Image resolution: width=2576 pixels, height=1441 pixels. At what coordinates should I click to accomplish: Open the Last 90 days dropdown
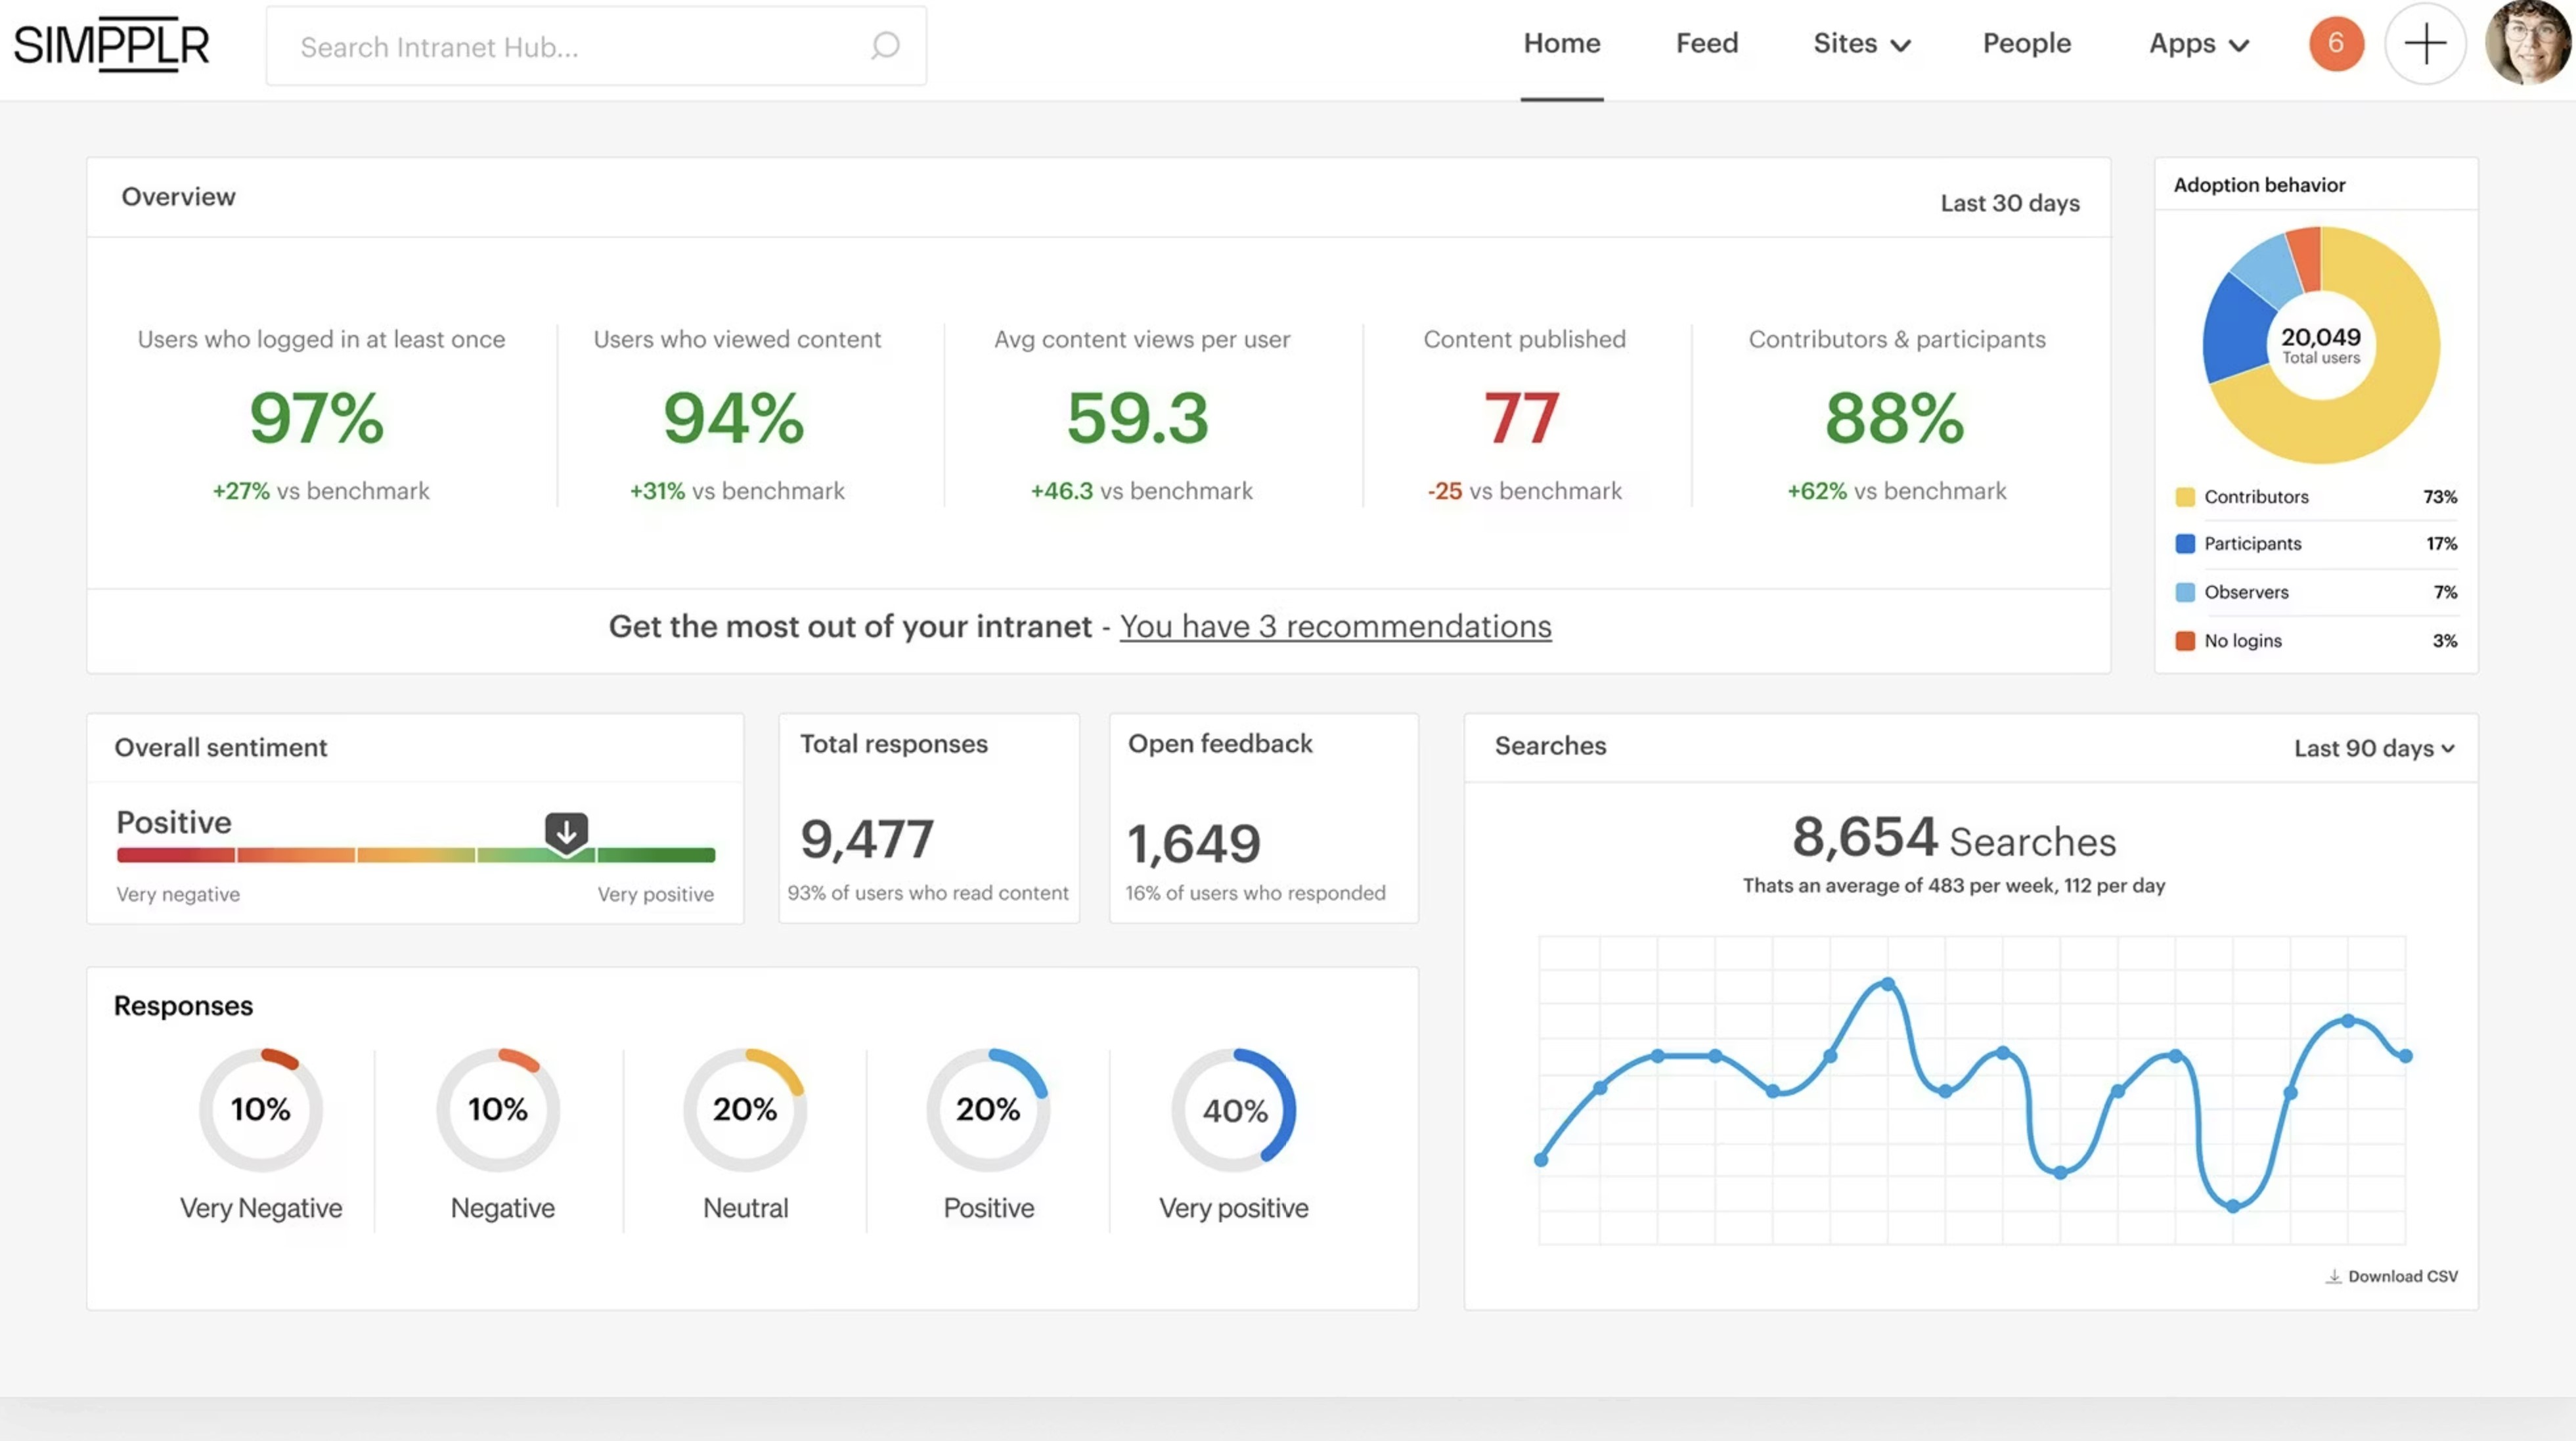[2373, 748]
